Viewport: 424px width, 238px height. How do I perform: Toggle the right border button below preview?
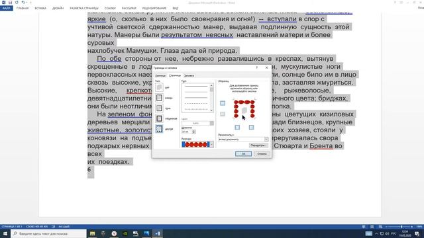click(251, 128)
